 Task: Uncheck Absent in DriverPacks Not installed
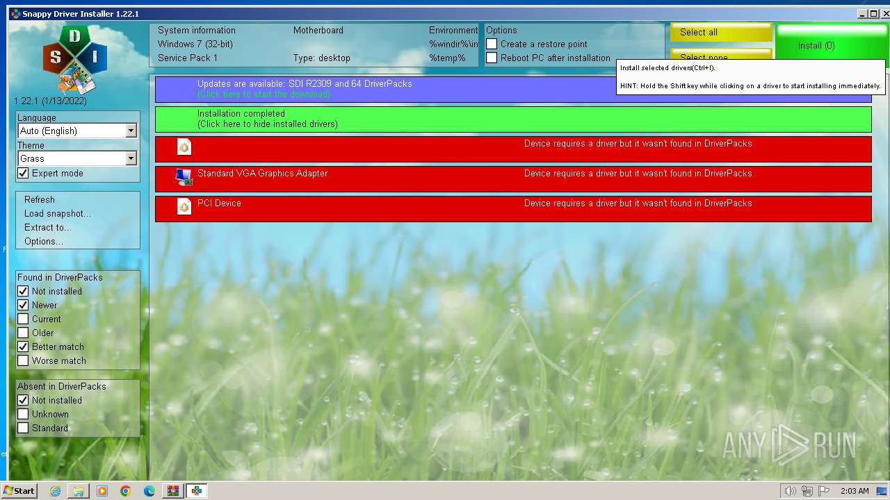click(23, 400)
